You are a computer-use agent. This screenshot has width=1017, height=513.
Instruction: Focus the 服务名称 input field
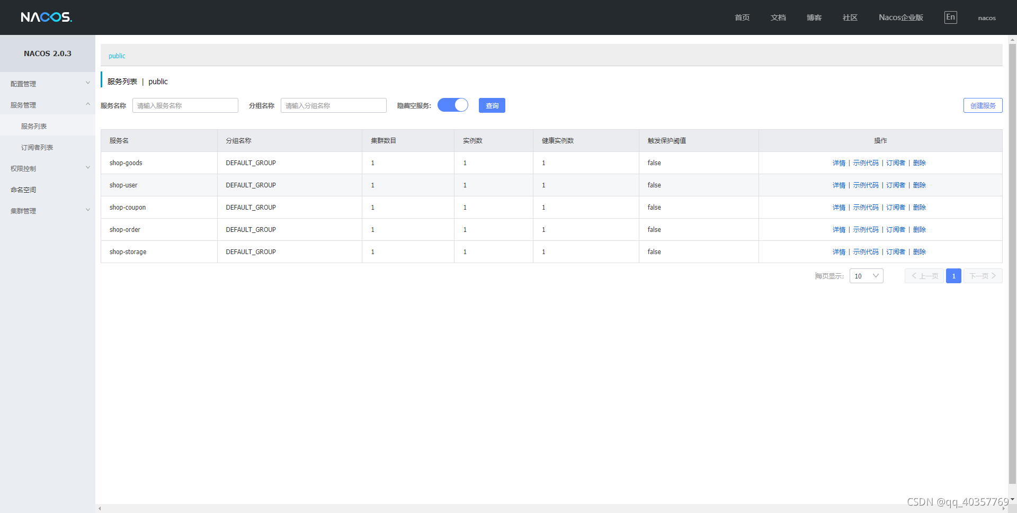[x=185, y=105]
